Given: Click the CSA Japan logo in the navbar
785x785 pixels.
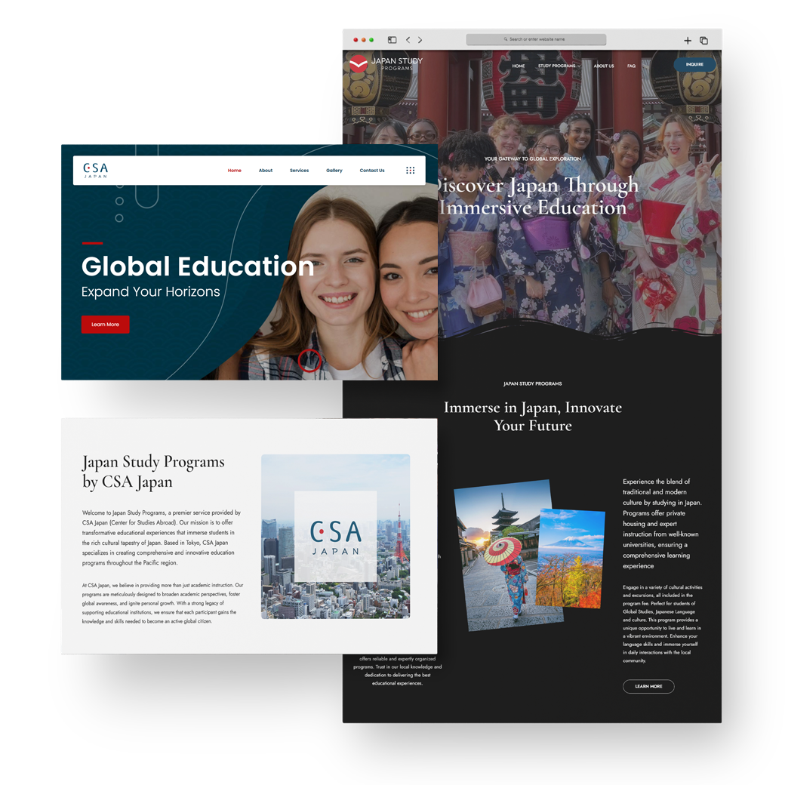Looking at the screenshot, I should [95, 170].
